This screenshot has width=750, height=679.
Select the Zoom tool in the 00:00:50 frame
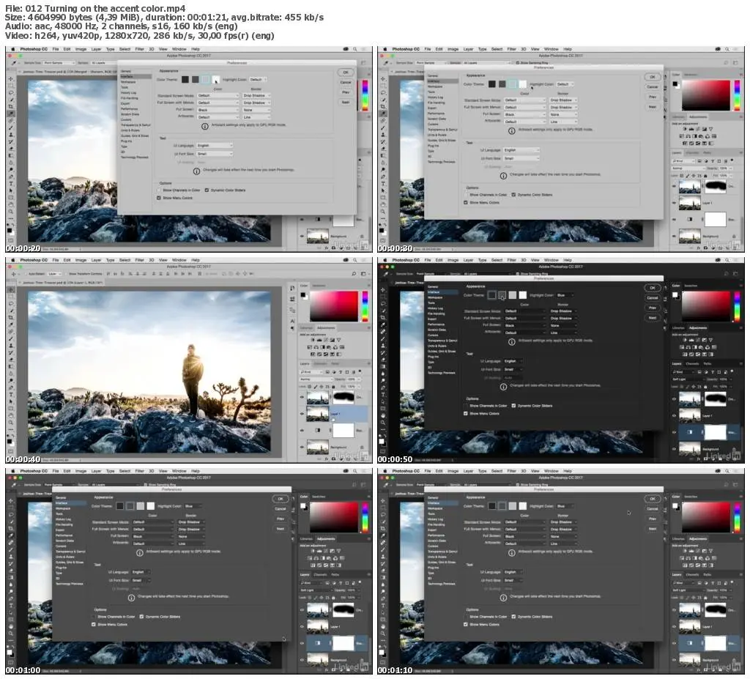pos(383,423)
